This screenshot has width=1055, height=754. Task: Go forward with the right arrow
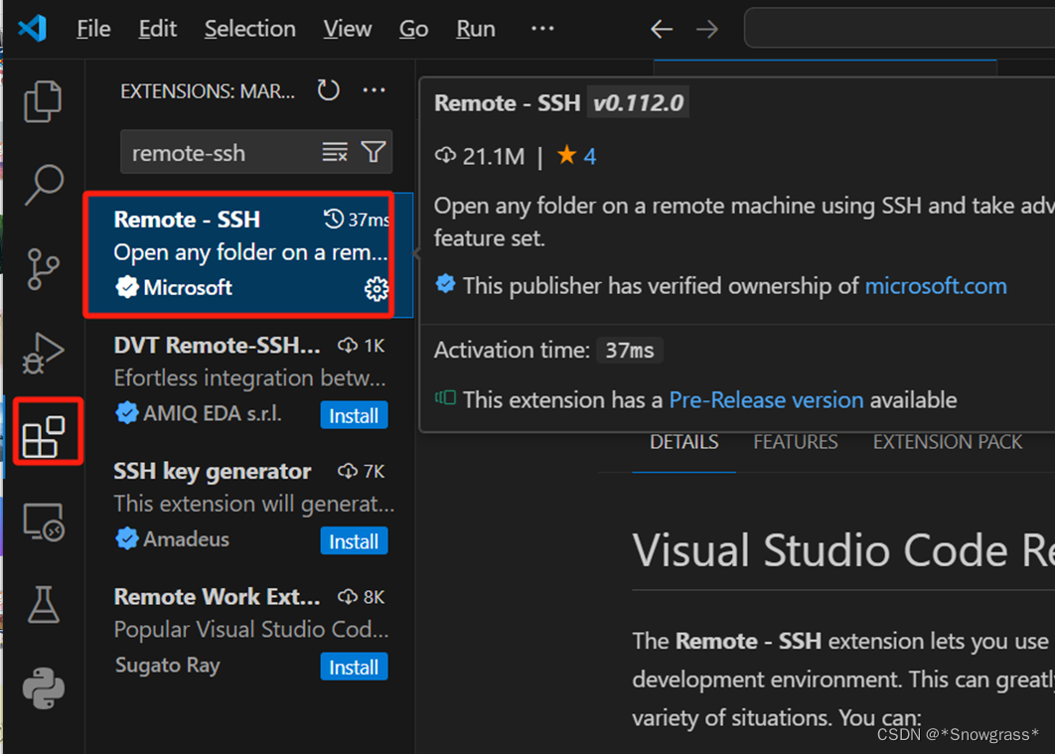click(707, 29)
